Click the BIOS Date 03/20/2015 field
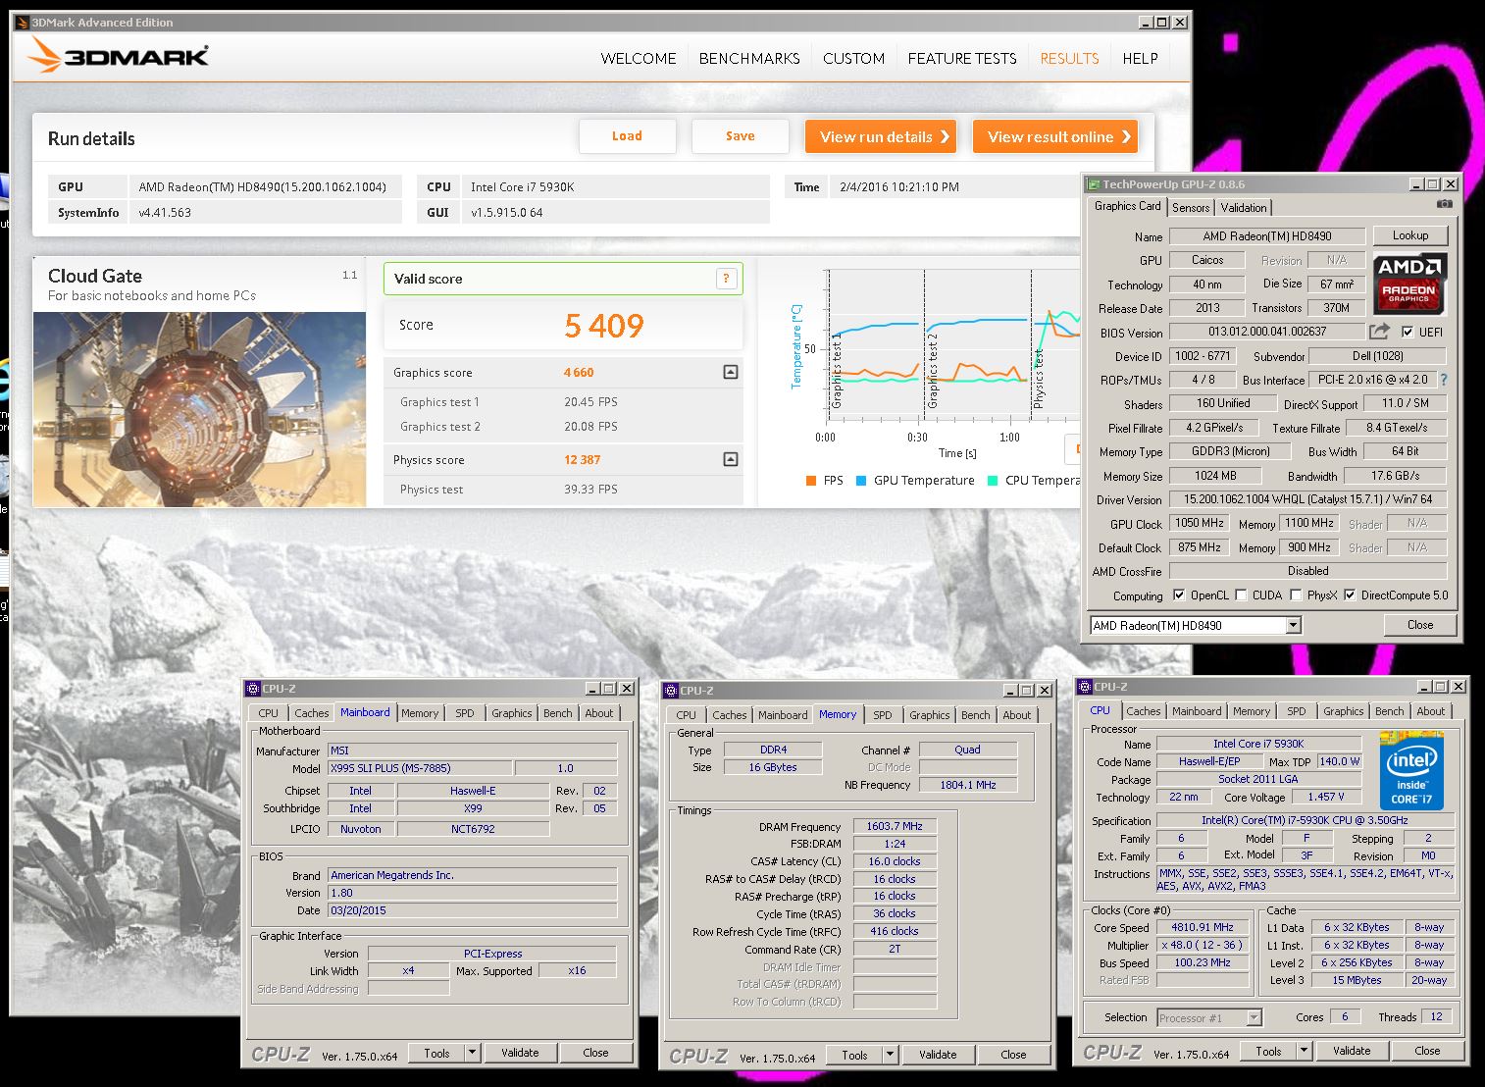Screen dimensions: 1485x1087 click(473, 910)
